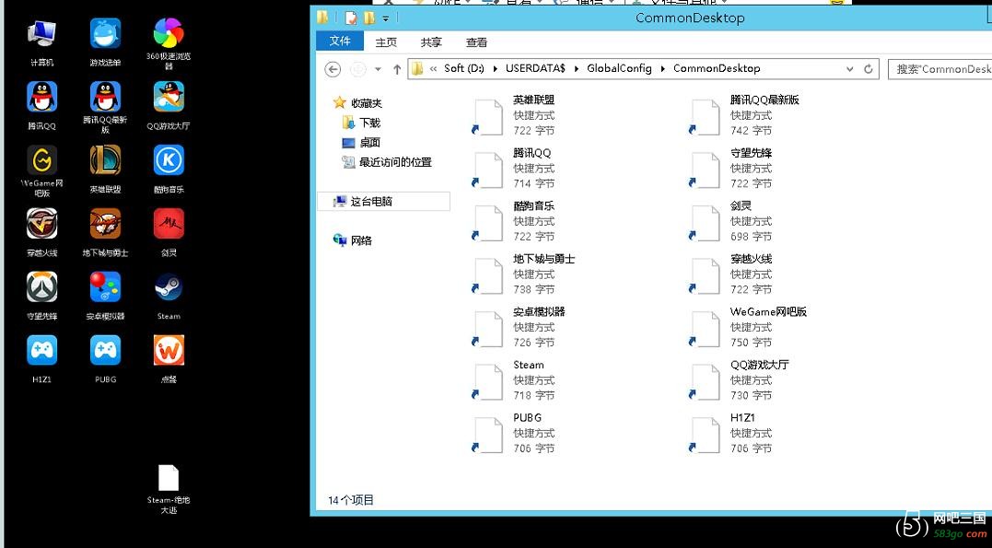This screenshot has width=992, height=548.
Task: Click the 地下城与勇士 desktop icon
Action: click(x=105, y=232)
